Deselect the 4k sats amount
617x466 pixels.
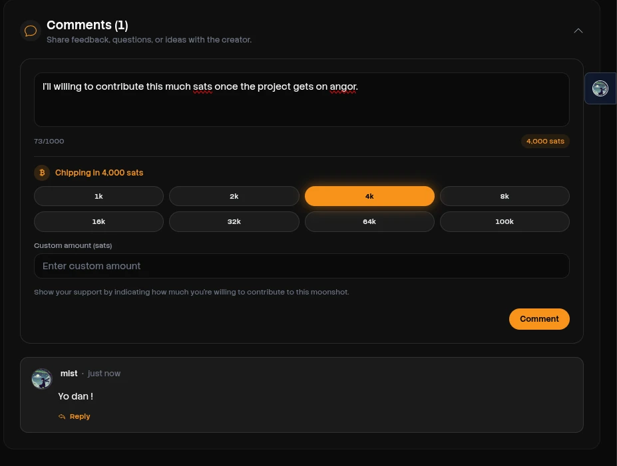[x=369, y=196]
